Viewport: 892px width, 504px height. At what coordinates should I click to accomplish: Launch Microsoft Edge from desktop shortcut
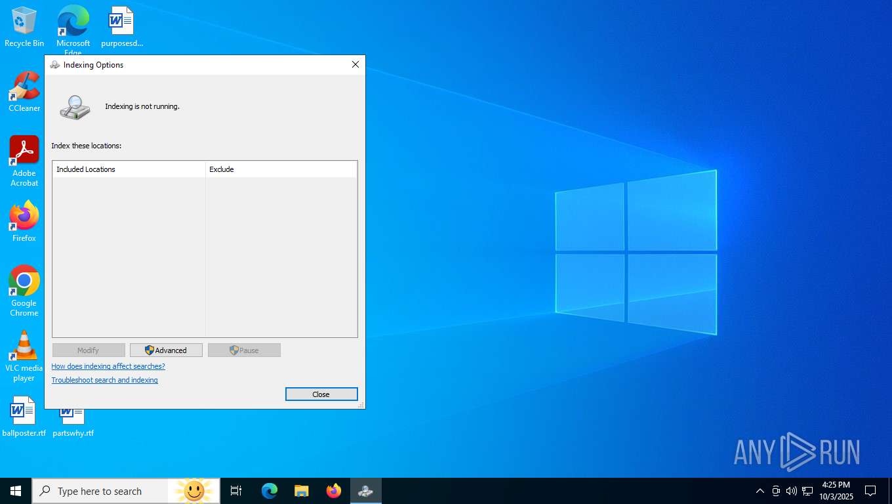[x=73, y=30]
